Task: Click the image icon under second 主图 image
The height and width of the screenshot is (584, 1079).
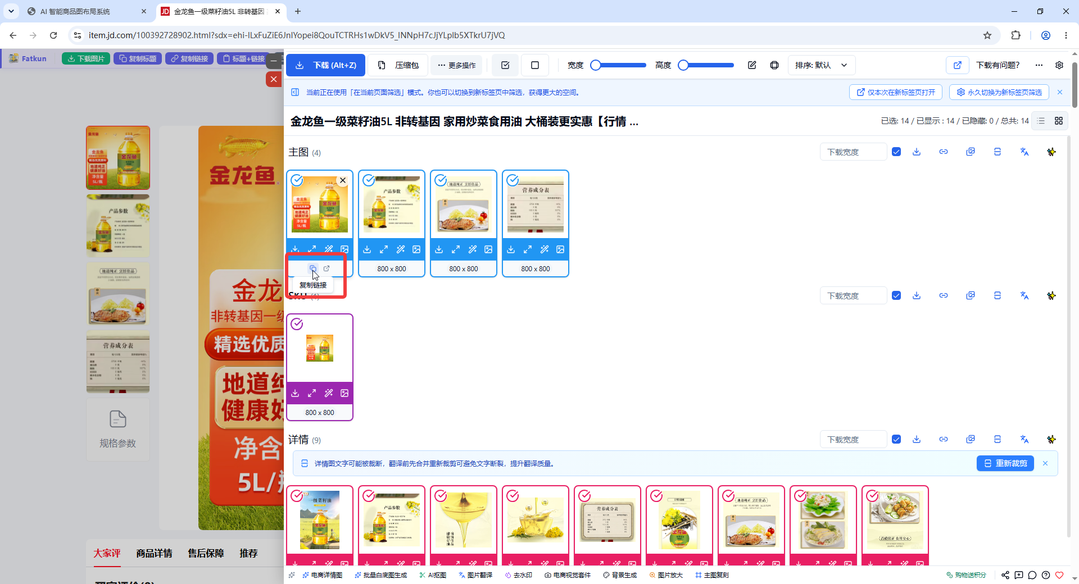Action: (x=416, y=249)
